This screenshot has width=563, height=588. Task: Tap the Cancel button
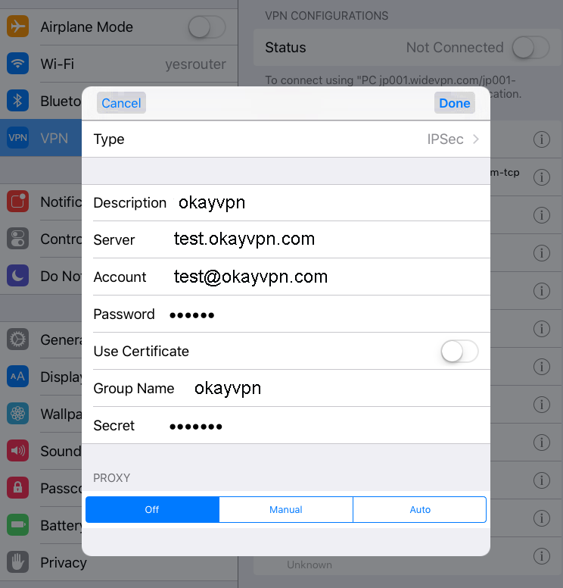(x=121, y=103)
